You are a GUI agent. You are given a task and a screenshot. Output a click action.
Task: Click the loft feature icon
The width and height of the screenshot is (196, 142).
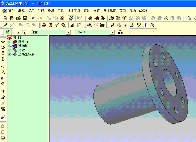click(64, 25)
